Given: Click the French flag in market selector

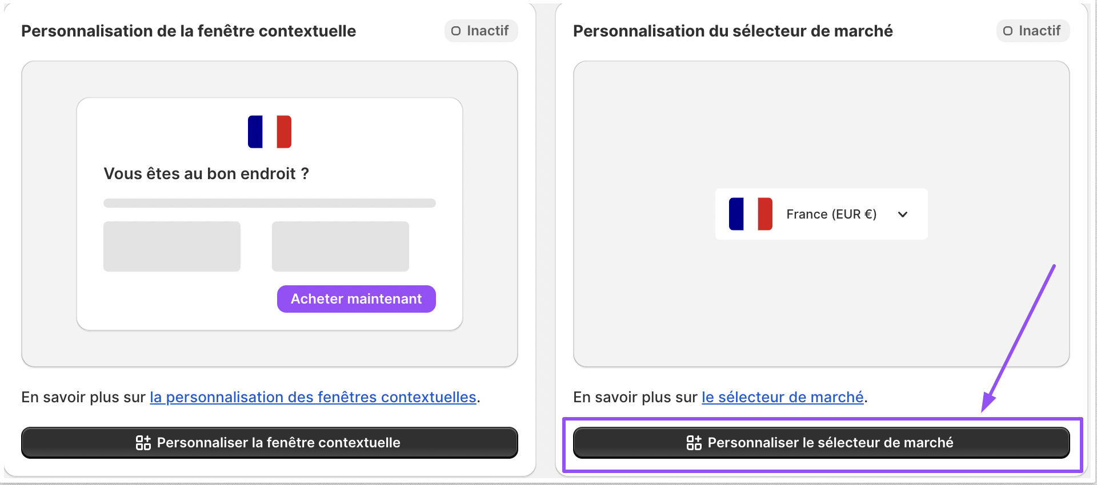Looking at the screenshot, I should coord(751,214).
